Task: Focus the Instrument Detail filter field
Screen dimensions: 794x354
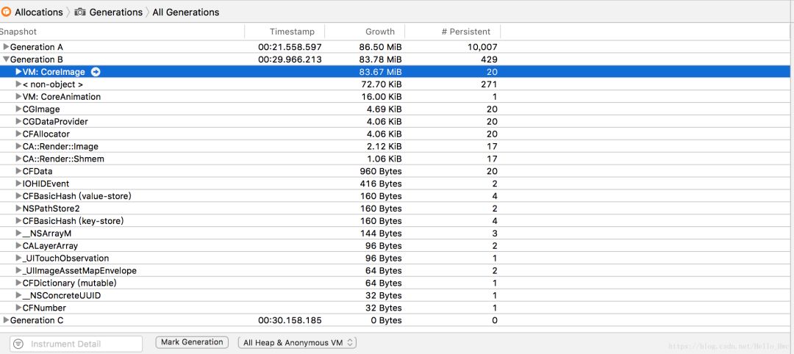Action: 82,344
